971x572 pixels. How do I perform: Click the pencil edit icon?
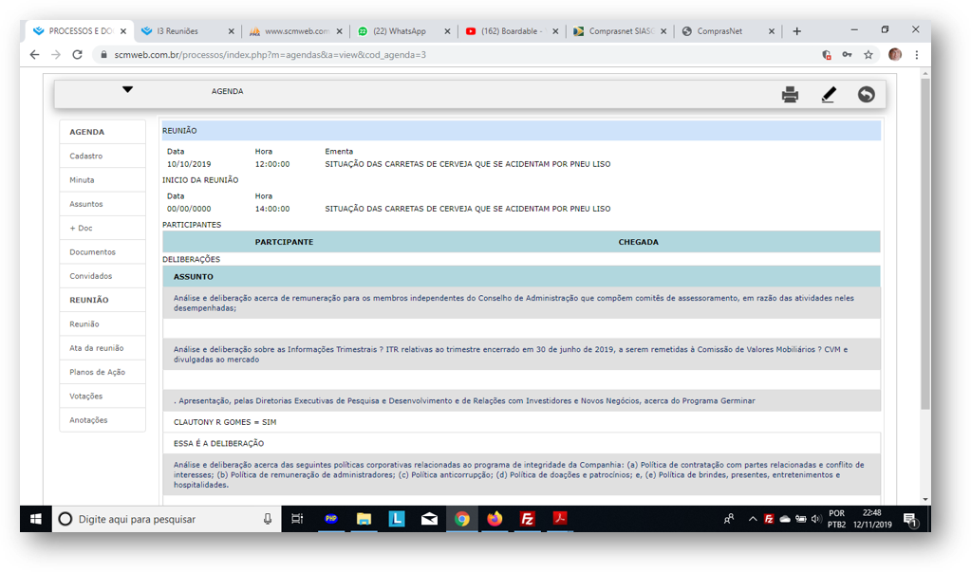click(828, 94)
